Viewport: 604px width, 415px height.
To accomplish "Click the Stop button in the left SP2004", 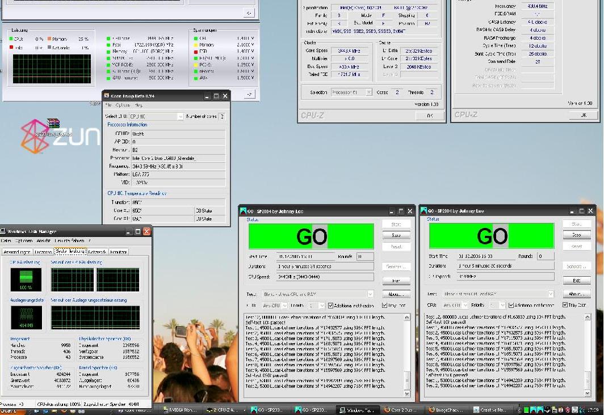I will point(396,235).
